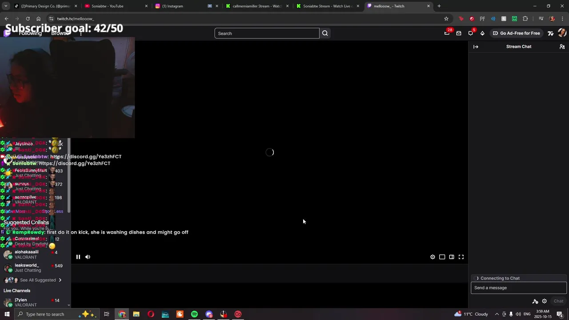The image size is (569, 320).
Task: Click the twitch.tv address bar
Action: (249, 19)
